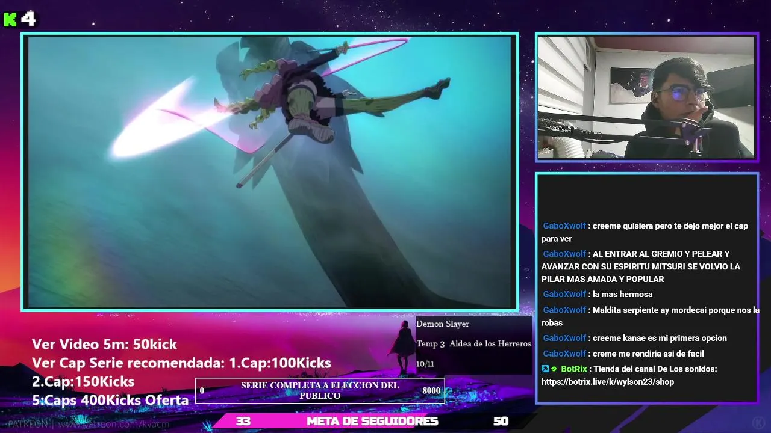Click 'Ver Cap Serie recomendada: 1.Cap:100Kicks' text
Screen dimensions: 771x433
click(x=181, y=363)
